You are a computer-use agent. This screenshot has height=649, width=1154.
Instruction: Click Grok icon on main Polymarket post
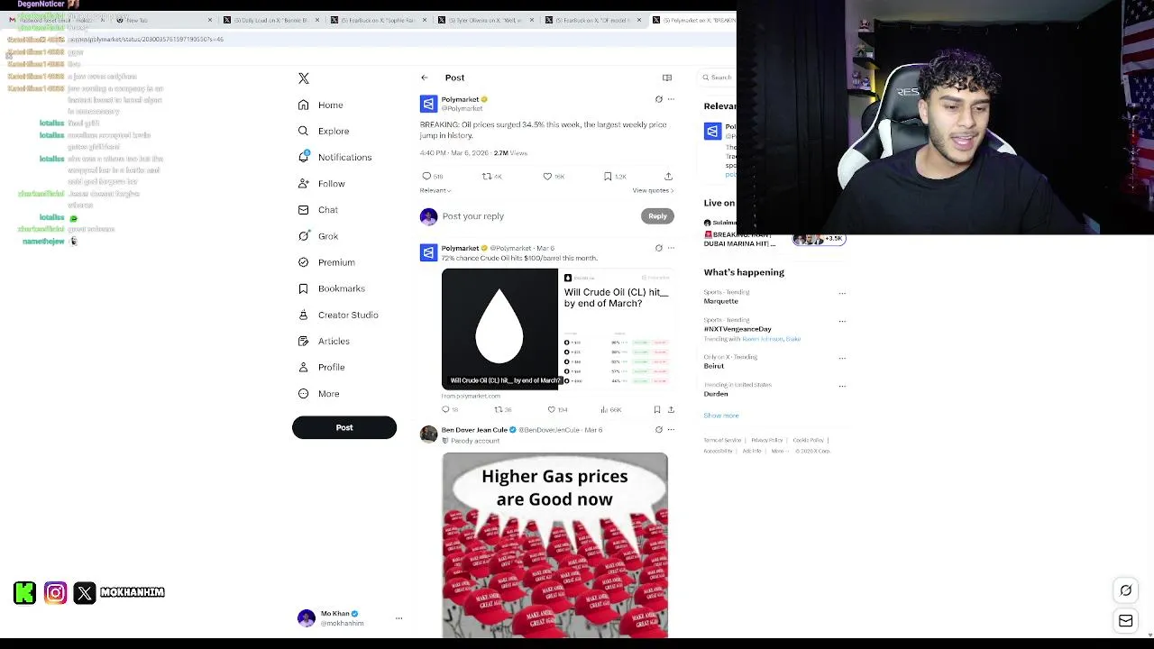[658, 99]
